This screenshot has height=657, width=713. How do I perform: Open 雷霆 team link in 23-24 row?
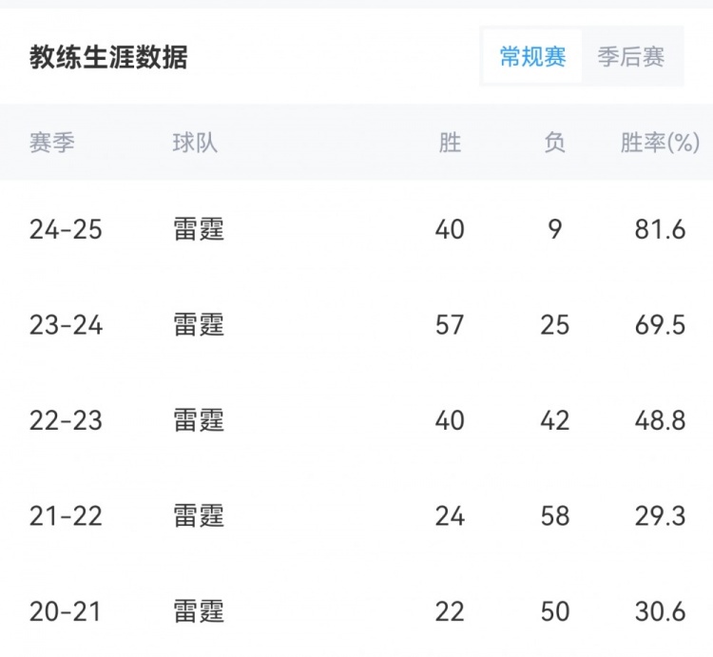(199, 325)
